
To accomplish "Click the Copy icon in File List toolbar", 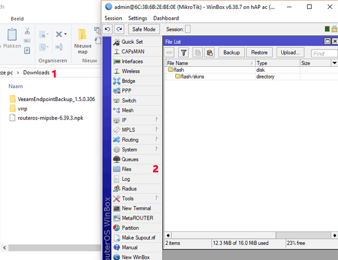I will point(198,52).
